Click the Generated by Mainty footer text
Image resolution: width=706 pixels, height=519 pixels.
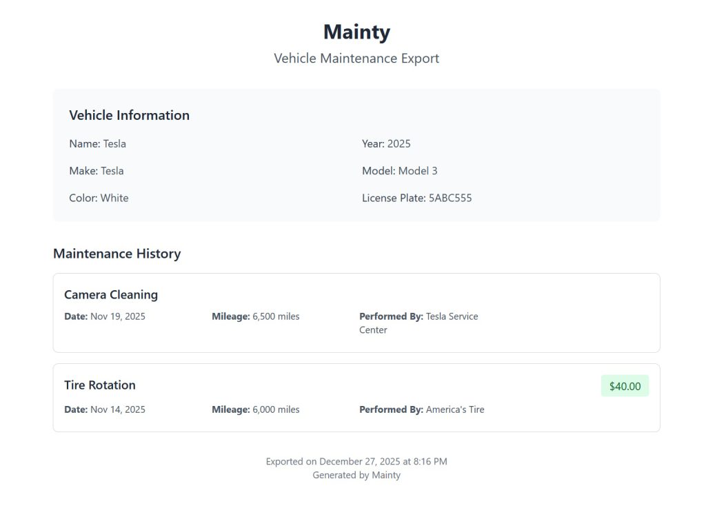[356, 475]
